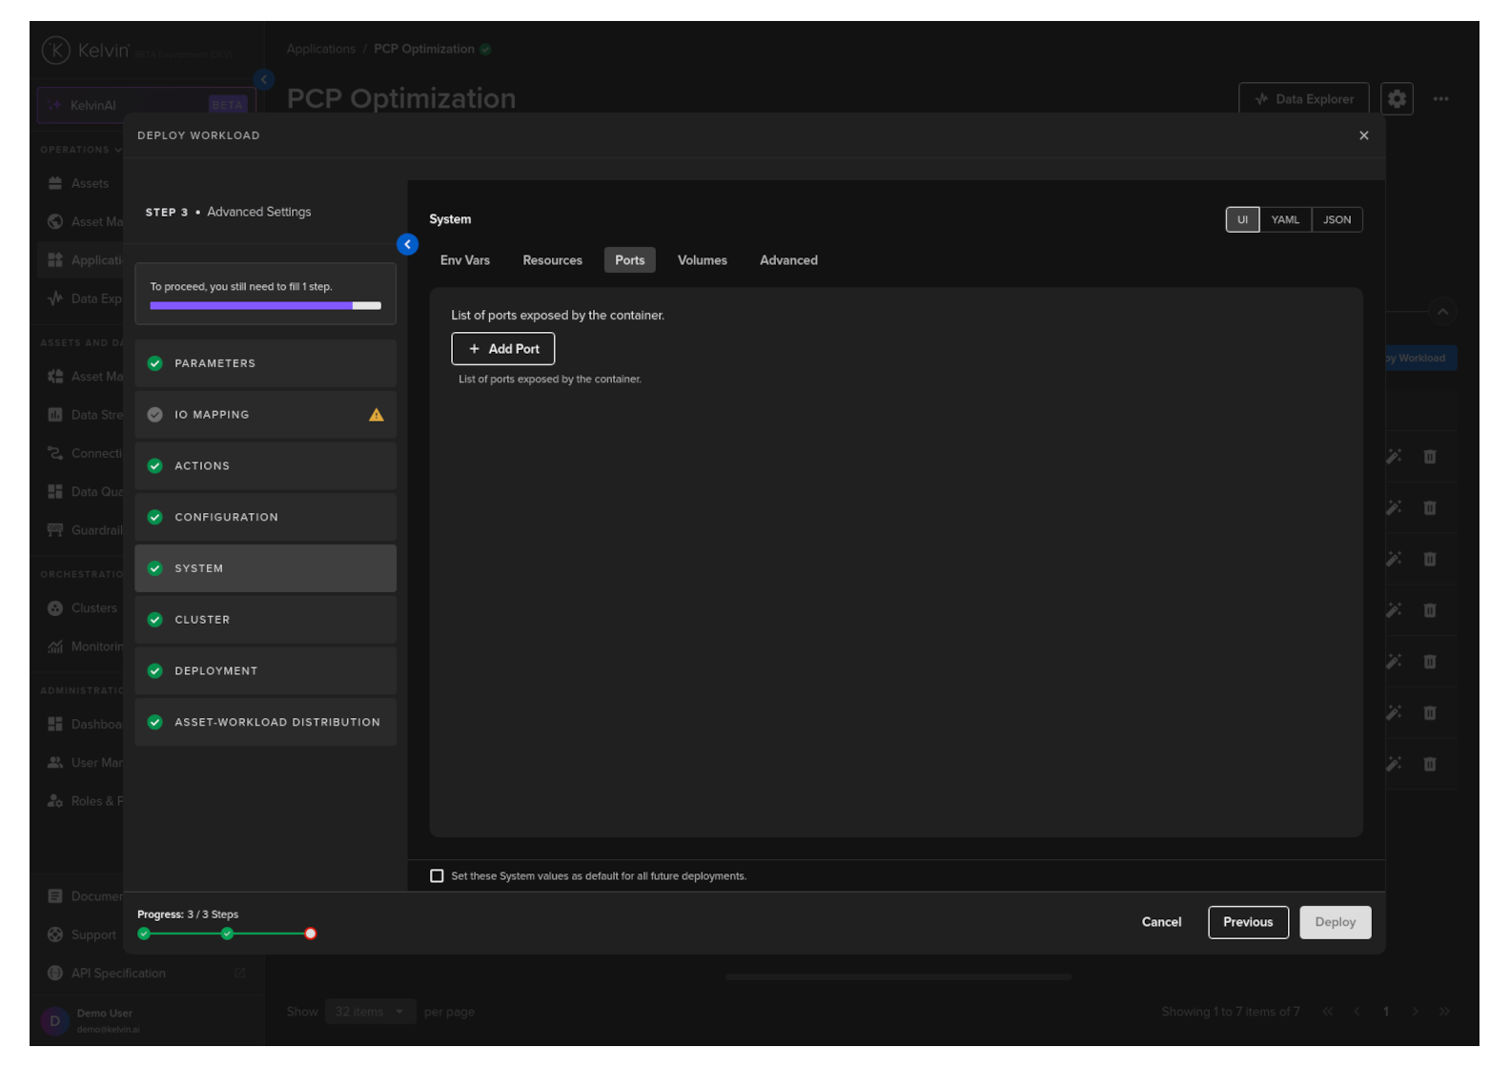
Task: Switch to the Volumes tab
Action: pos(702,260)
